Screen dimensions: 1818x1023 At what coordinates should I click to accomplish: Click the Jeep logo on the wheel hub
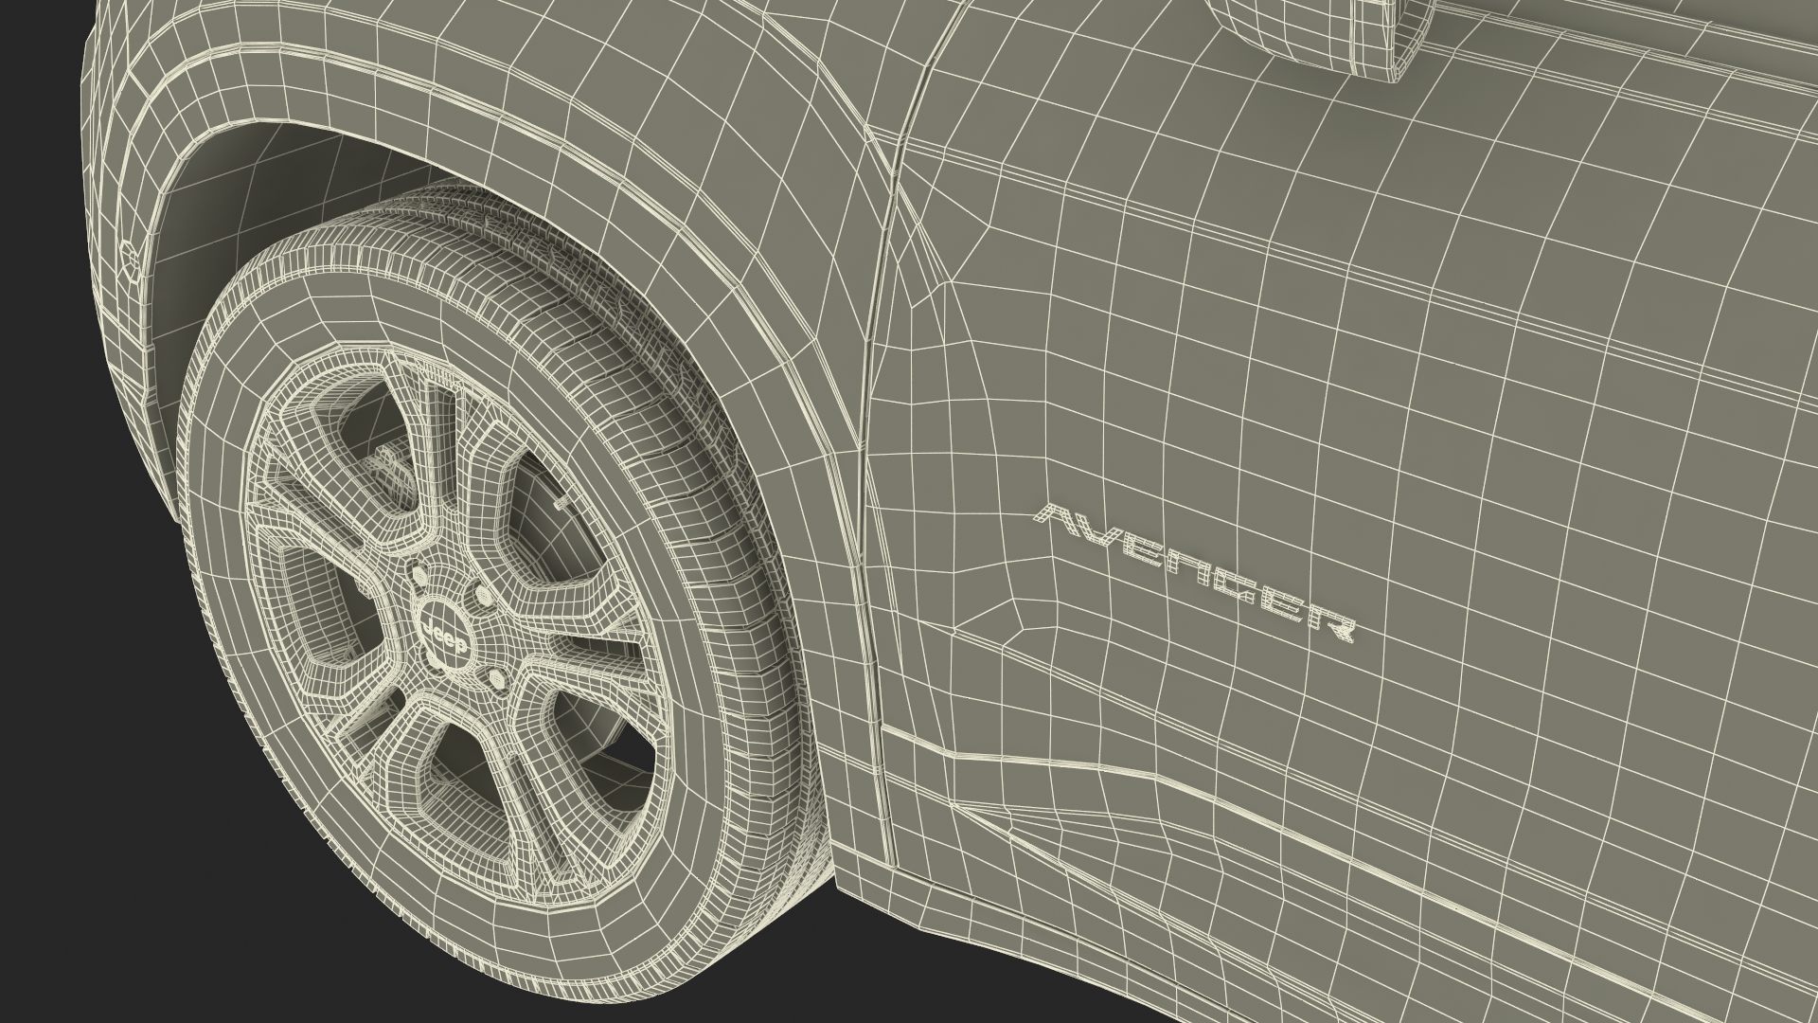[445, 638]
